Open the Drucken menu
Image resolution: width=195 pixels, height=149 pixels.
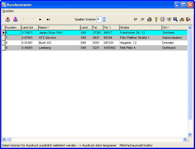[8, 11]
